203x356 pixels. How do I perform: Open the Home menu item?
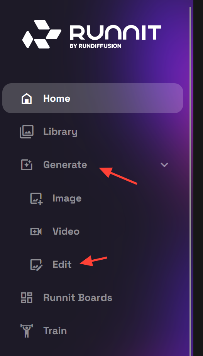pos(93,98)
